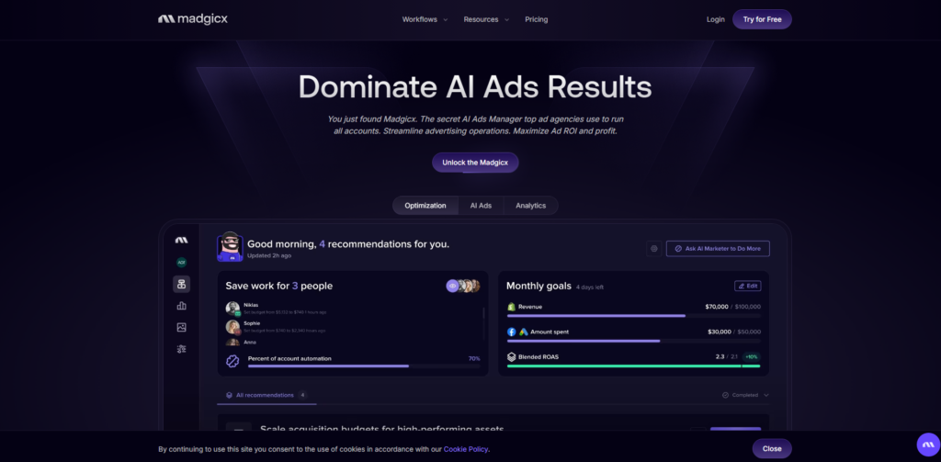Click Ask AI Marketer to Do More
The height and width of the screenshot is (462, 941).
point(718,248)
